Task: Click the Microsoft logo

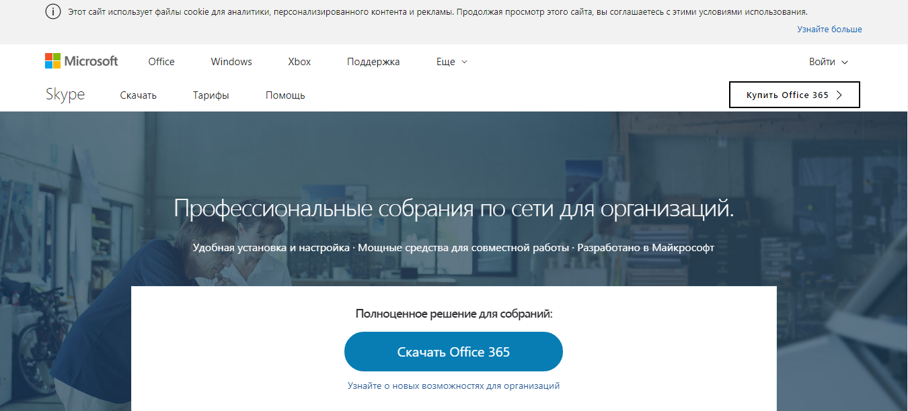Action: pyautogui.click(x=81, y=60)
